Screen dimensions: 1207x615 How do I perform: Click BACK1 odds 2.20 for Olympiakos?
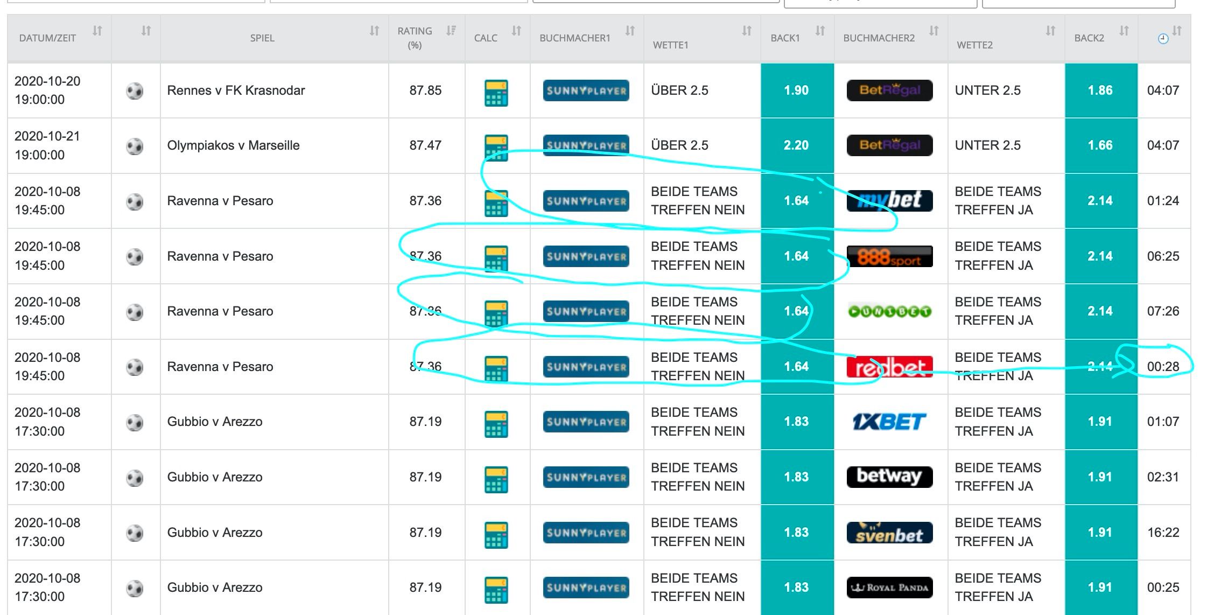tap(797, 145)
